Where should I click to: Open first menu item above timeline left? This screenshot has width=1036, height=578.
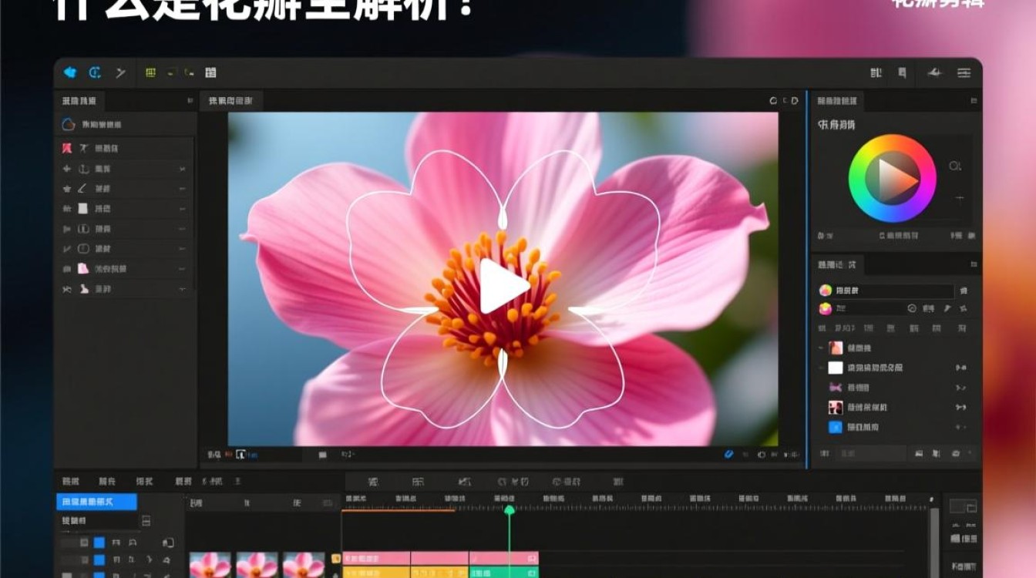(x=70, y=482)
